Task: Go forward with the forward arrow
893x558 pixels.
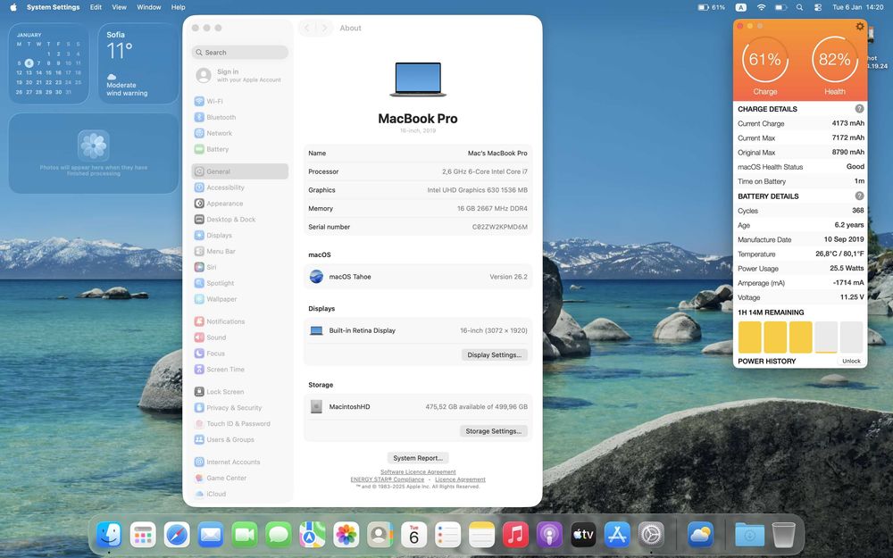Action: click(x=325, y=28)
